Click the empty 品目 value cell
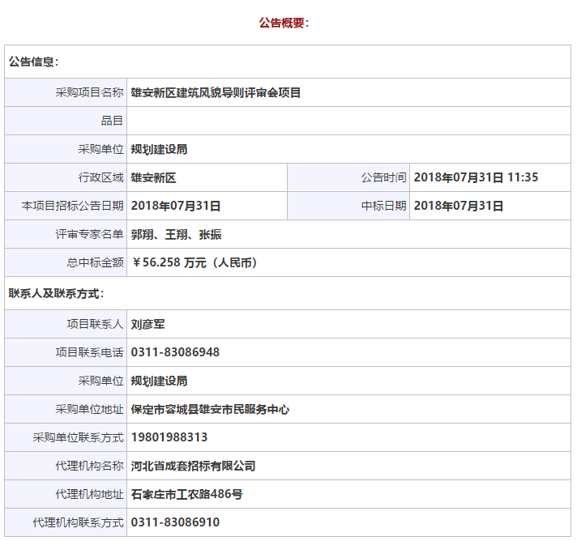Image resolution: width=577 pixels, height=541 pixels. click(348, 121)
